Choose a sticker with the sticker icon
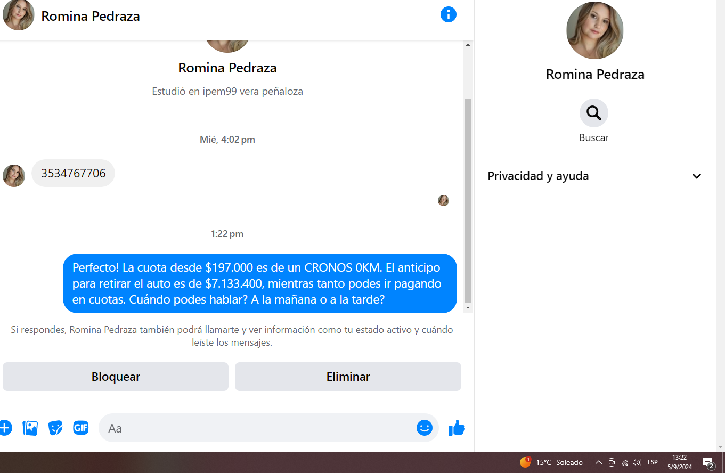 [x=55, y=428]
